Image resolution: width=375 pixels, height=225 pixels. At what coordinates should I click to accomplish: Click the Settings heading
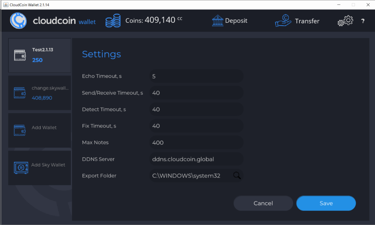coord(101,54)
